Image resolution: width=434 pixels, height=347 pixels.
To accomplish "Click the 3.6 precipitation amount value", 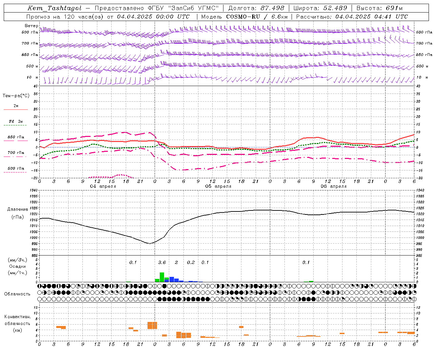I will point(162,263).
